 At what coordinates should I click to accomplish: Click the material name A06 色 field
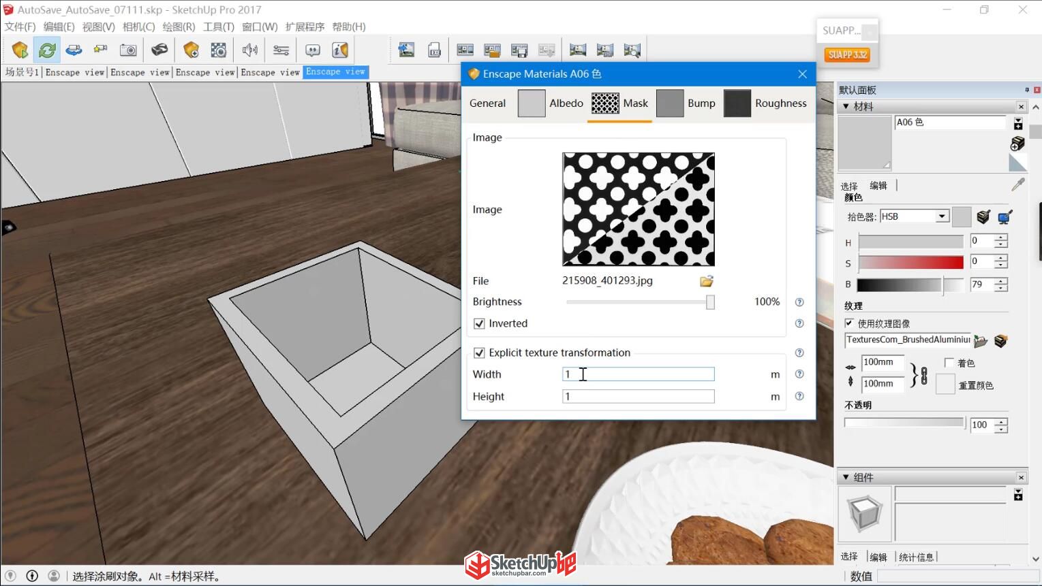tap(950, 123)
